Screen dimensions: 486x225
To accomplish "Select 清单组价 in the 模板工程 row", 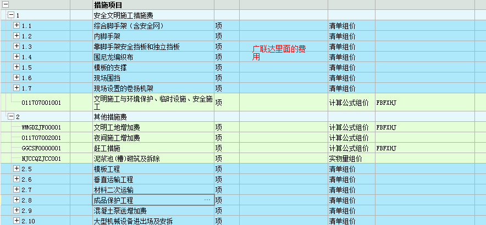I will (342, 169).
